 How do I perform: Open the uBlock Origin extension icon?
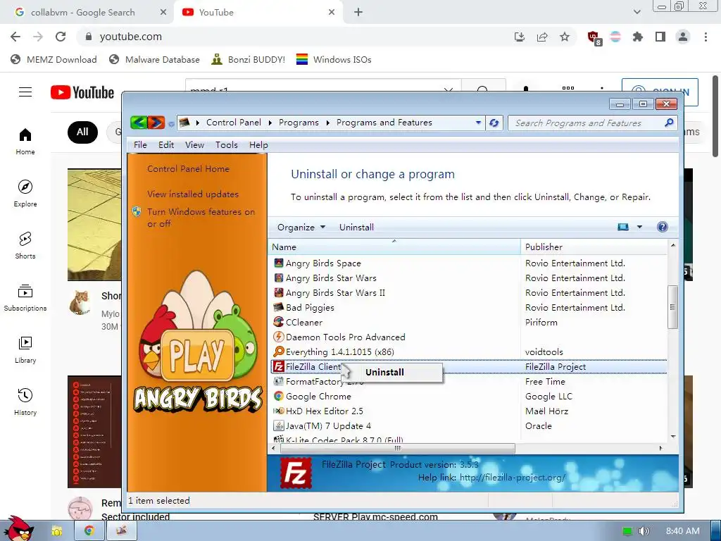click(594, 37)
